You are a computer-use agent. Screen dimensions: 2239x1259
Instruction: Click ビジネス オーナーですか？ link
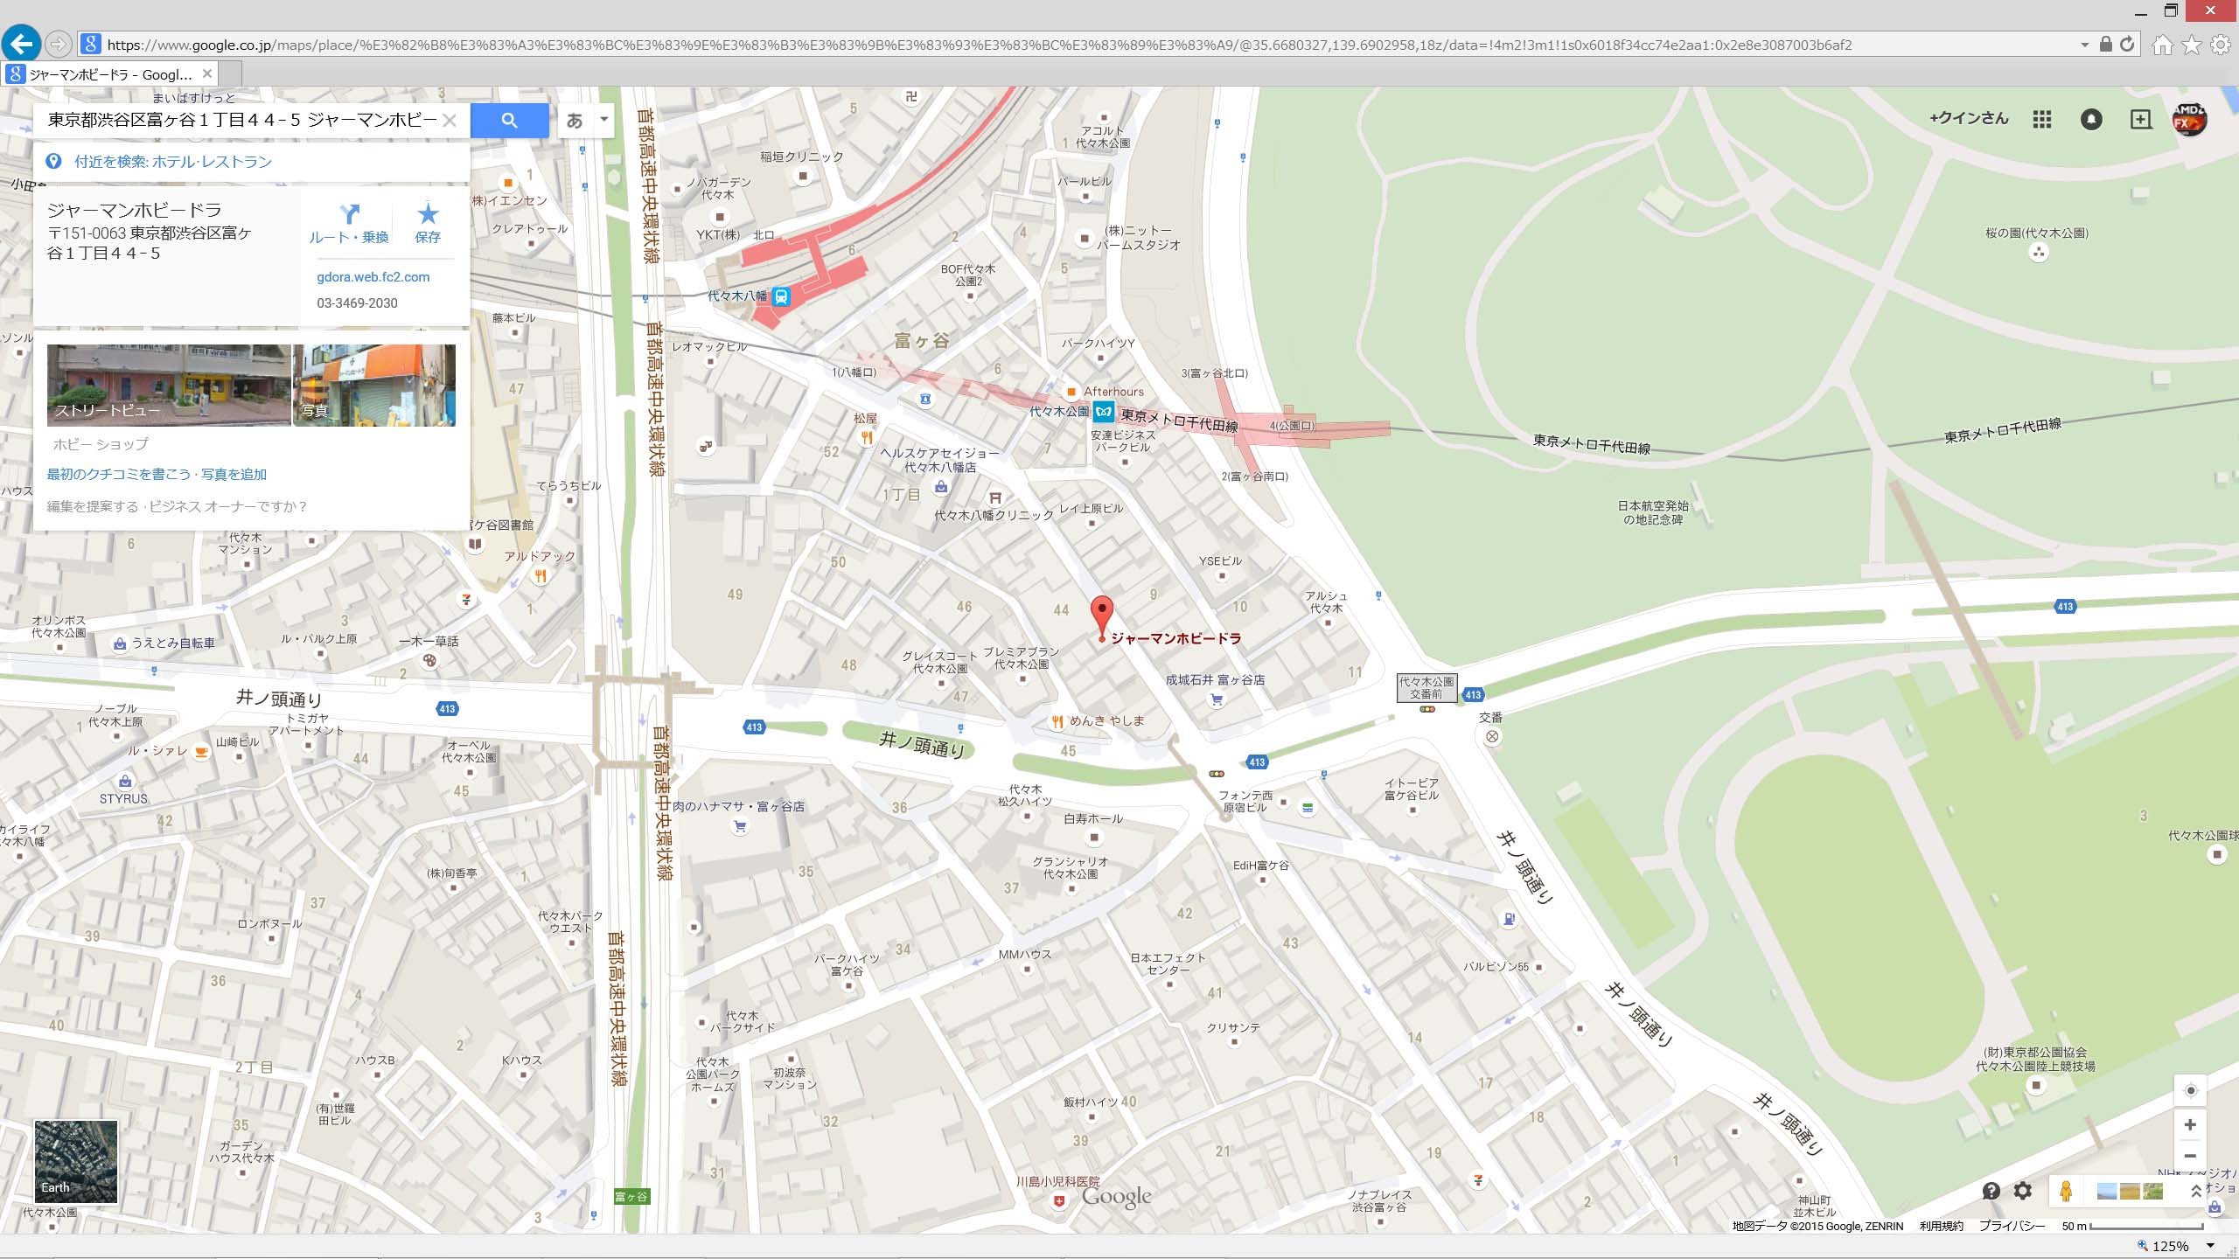click(x=228, y=507)
